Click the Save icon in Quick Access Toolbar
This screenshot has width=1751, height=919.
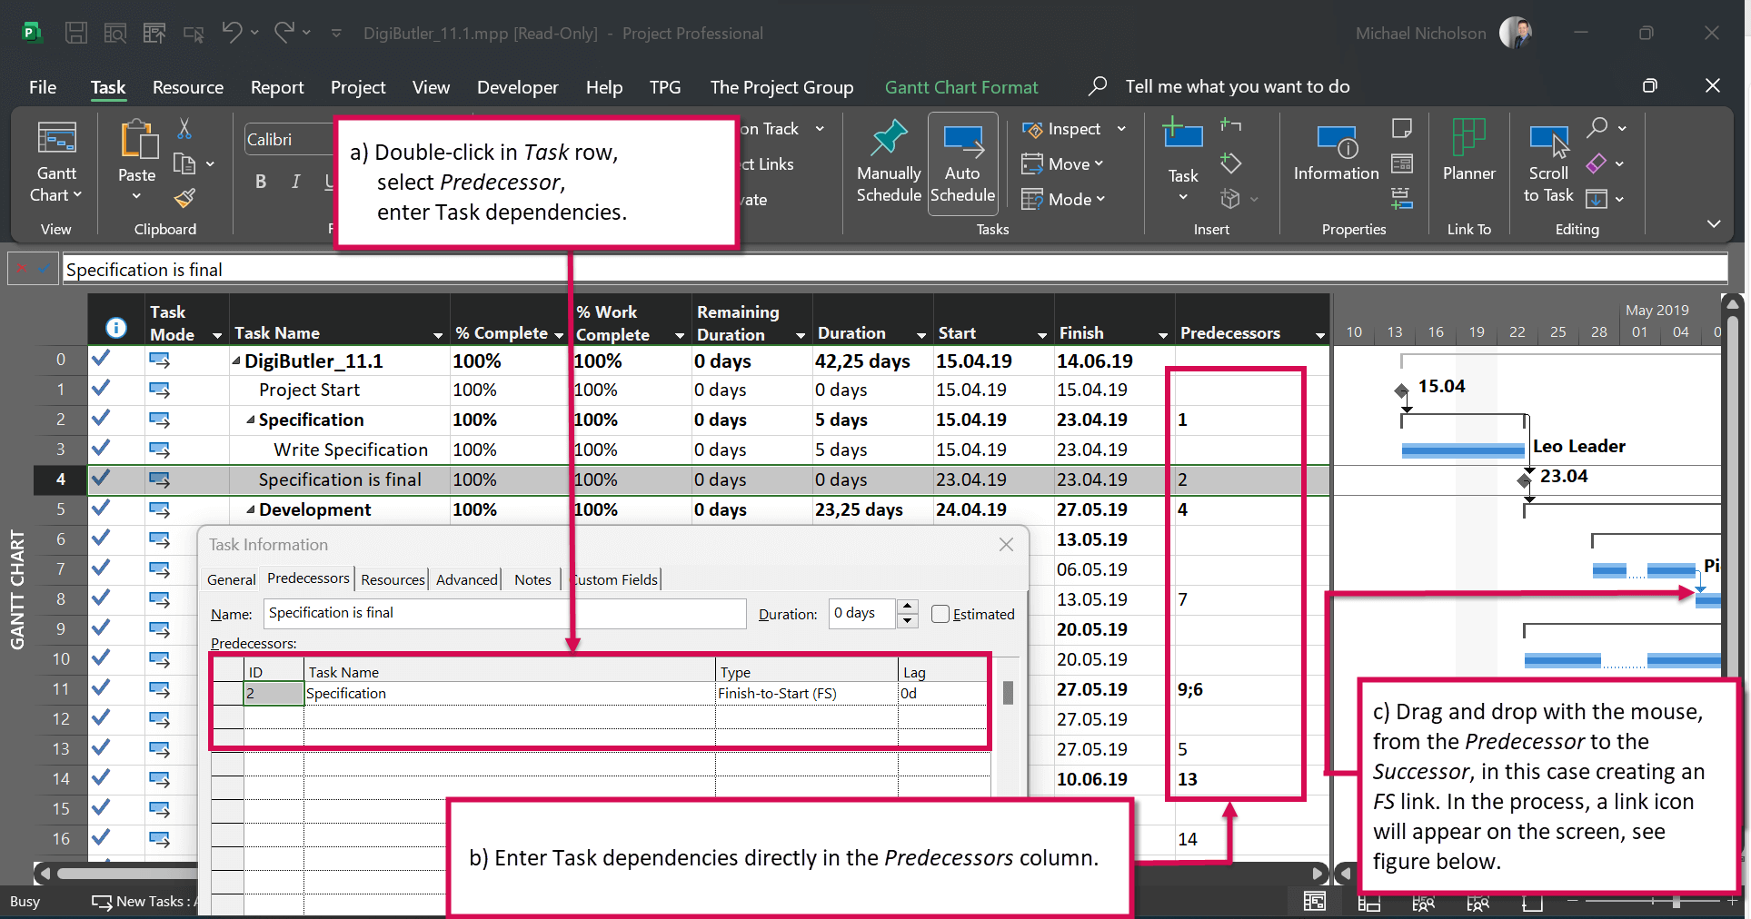coord(75,33)
